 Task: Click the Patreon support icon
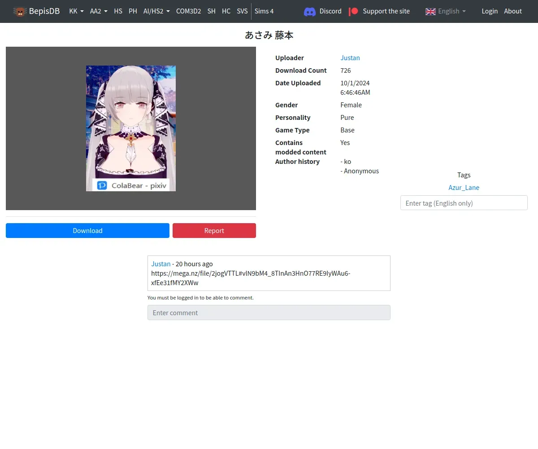tap(354, 11)
